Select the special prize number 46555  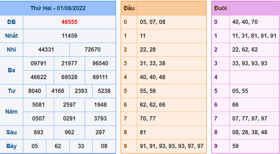(x=69, y=22)
